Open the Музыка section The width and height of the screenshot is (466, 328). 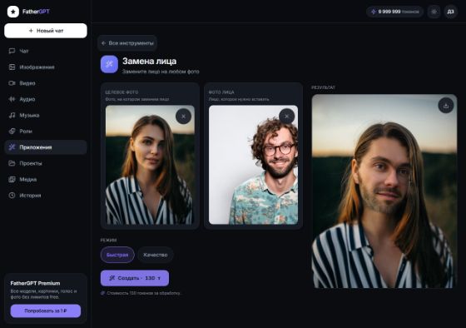coord(46,116)
